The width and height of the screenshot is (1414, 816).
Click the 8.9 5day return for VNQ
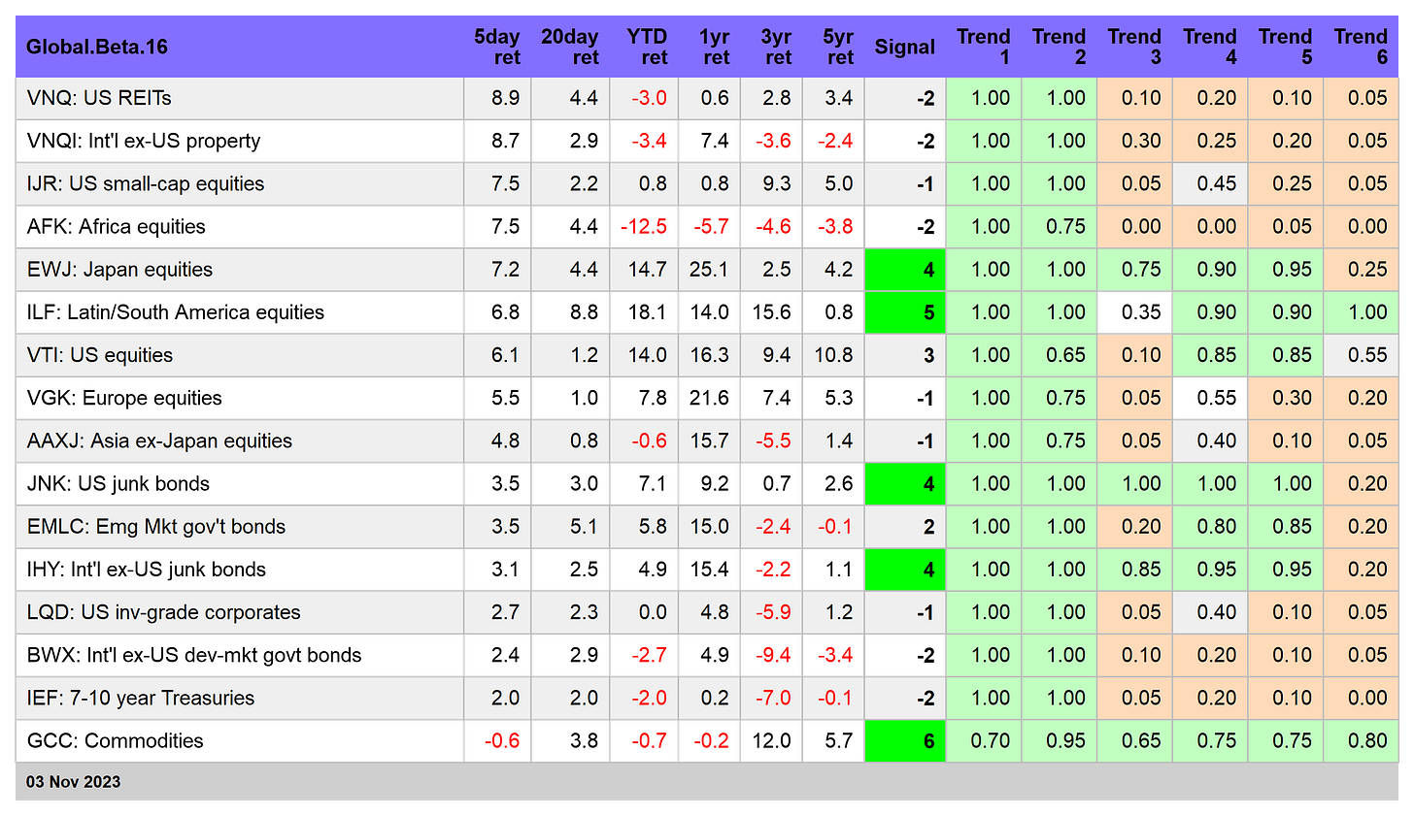505,98
